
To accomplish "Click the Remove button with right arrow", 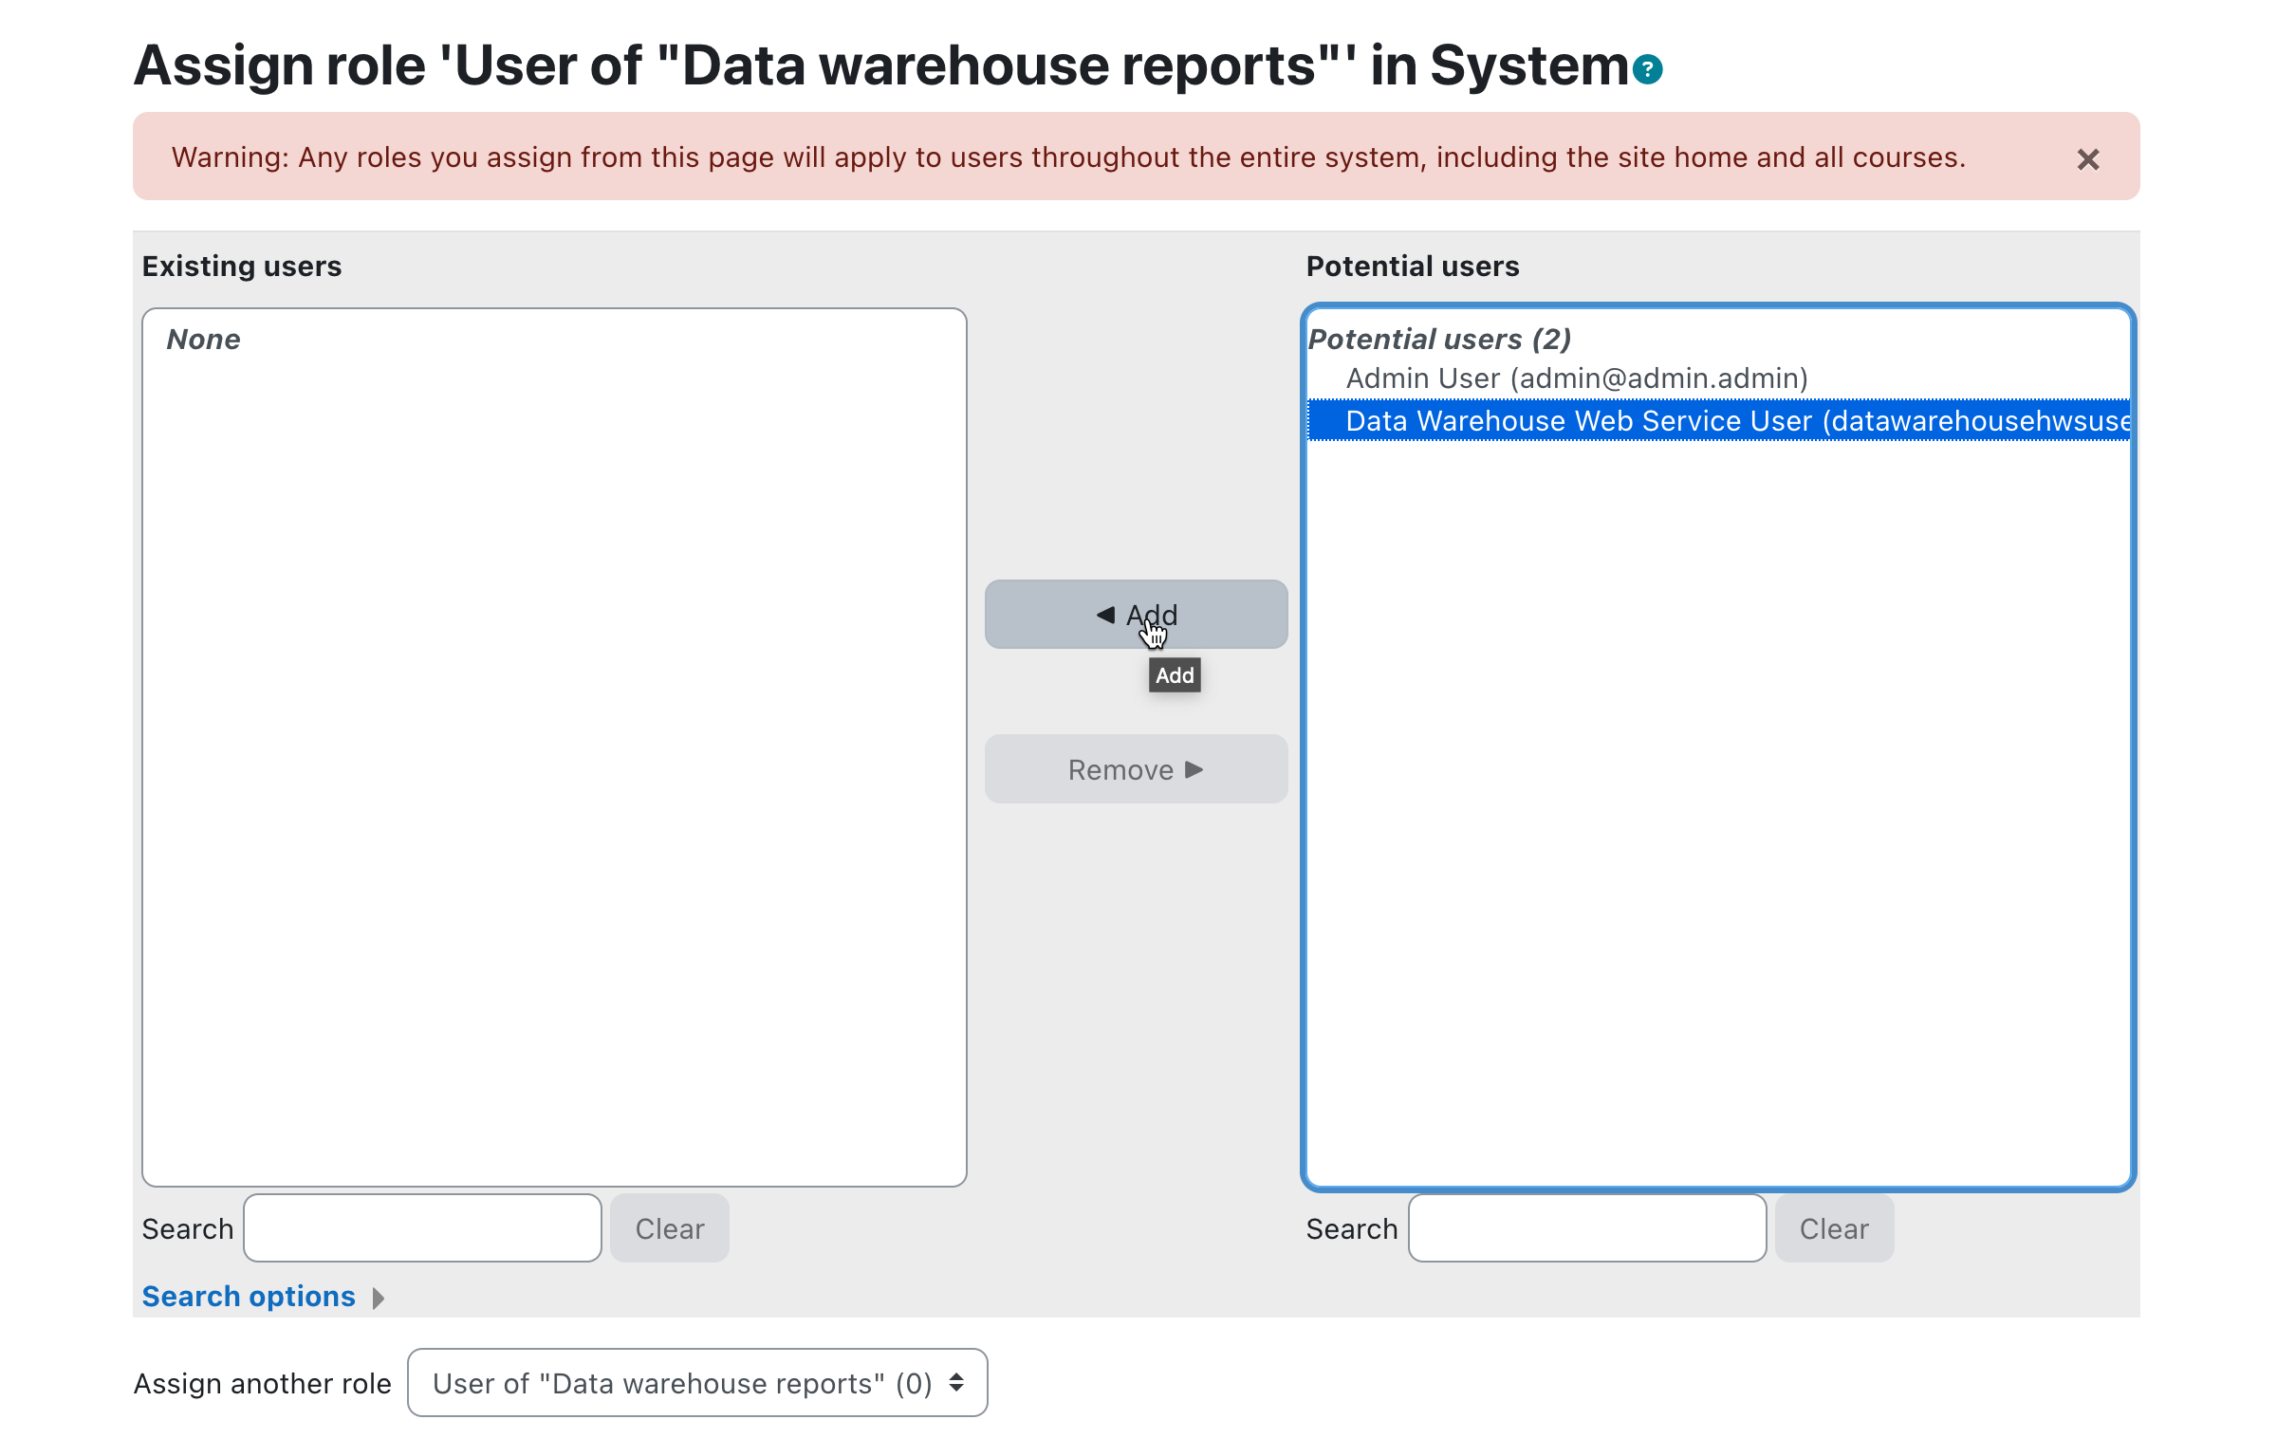I will pyautogui.click(x=1136, y=769).
